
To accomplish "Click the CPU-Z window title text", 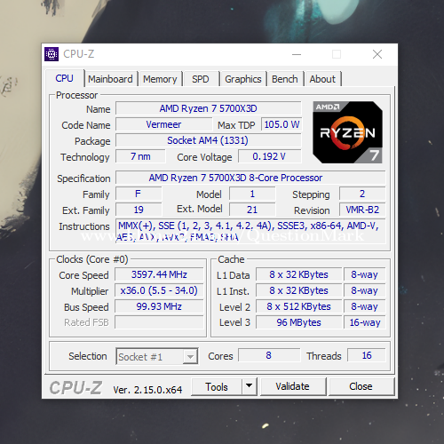I will point(79,54).
